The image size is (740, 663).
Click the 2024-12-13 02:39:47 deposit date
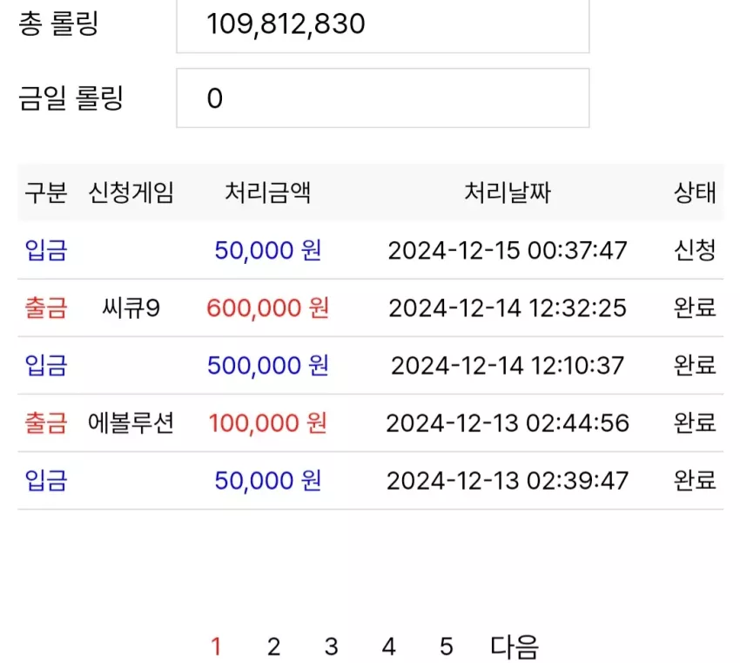pos(508,481)
